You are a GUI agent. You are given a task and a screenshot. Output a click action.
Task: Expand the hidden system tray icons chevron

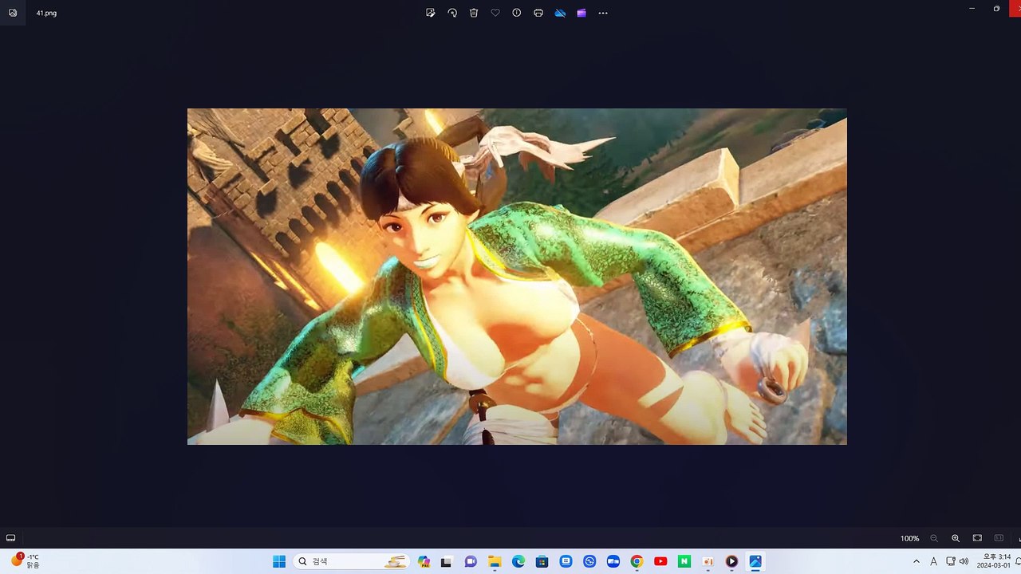pos(917,561)
